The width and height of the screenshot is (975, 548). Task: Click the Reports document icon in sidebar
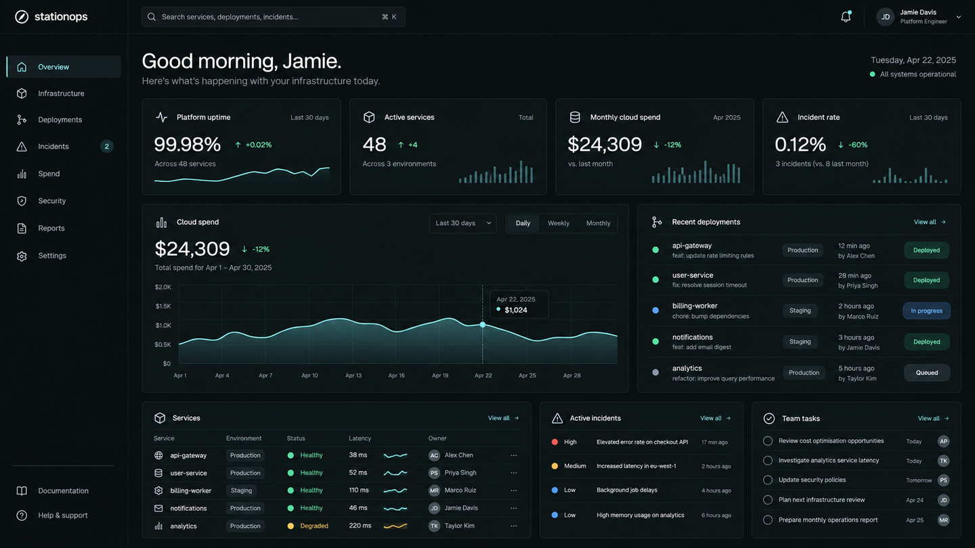click(x=22, y=228)
